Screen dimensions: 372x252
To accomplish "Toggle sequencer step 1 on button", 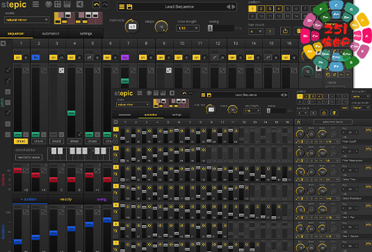I will (18, 58).
